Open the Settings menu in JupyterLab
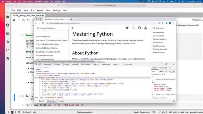203x114 pixels. 56,10
